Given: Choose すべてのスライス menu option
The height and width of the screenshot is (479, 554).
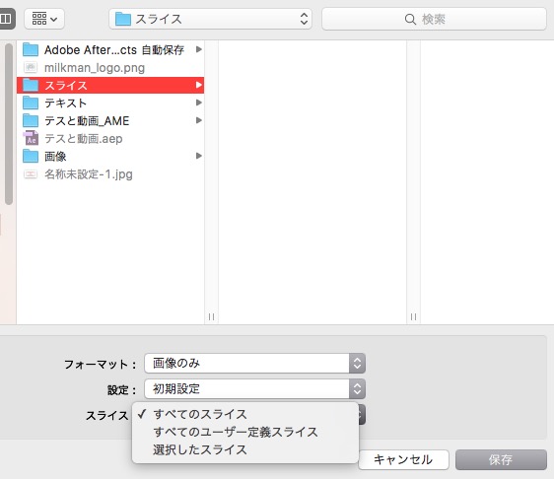Looking at the screenshot, I should point(245,414).
